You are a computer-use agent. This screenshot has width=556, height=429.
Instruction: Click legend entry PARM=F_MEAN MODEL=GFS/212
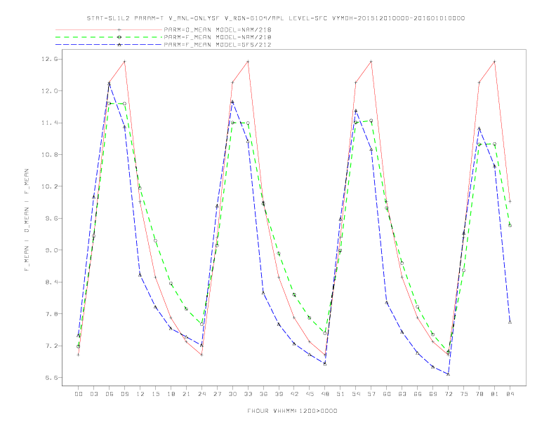(218, 45)
